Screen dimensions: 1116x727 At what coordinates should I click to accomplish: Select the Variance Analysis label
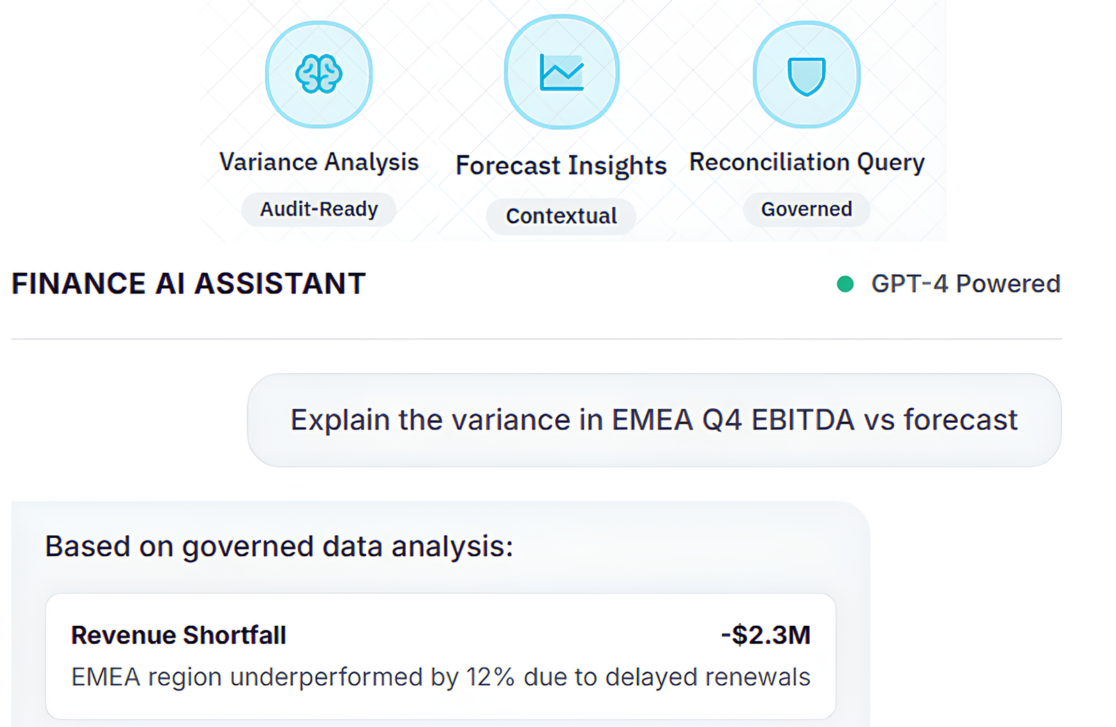(x=319, y=162)
